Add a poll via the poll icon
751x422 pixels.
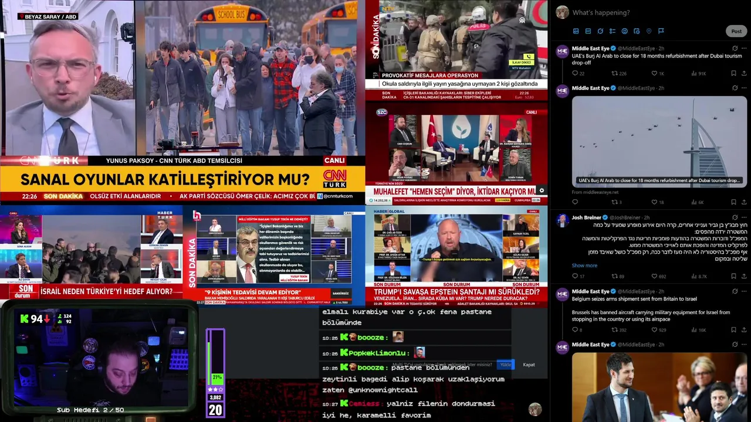pyautogui.click(x=613, y=31)
